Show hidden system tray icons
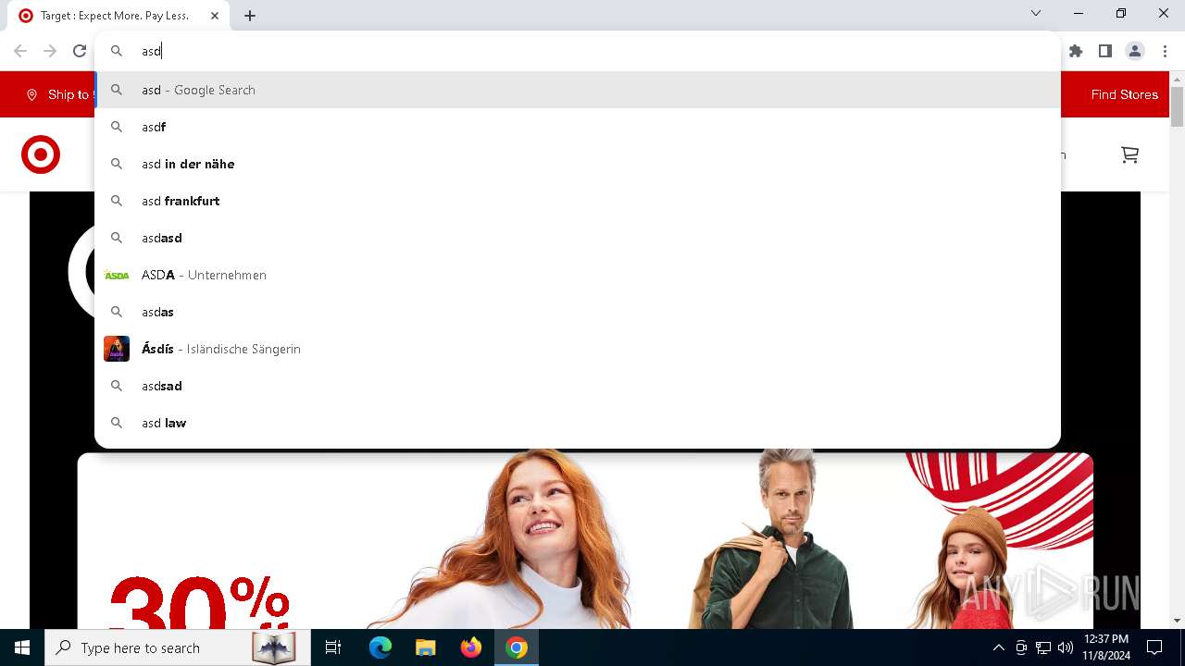Image resolution: width=1185 pixels, height=666 pixels. pyautogui.click(x=998, y=647)
